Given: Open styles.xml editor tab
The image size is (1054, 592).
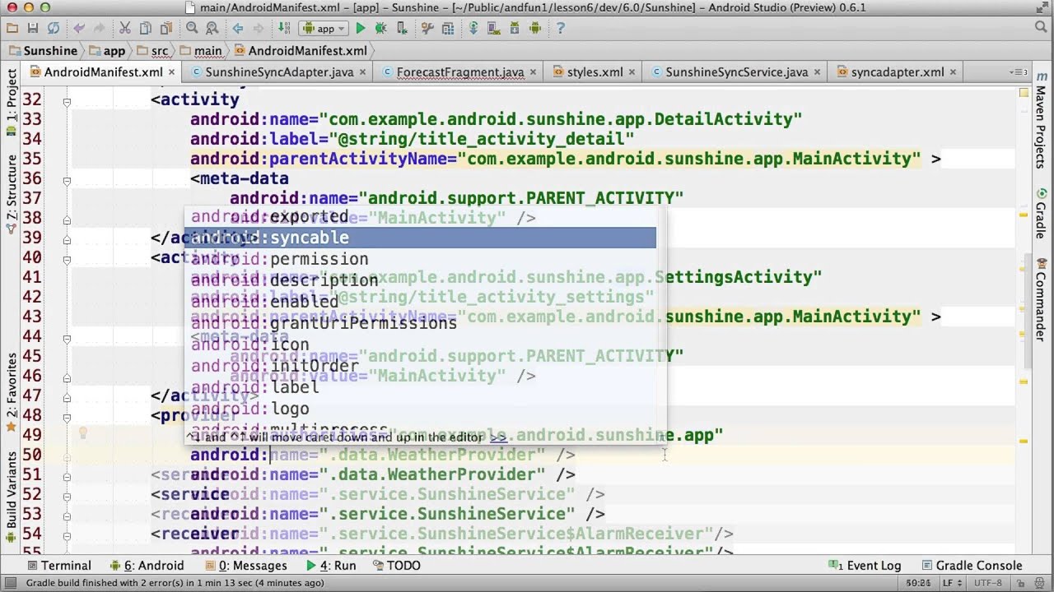Looking at the screenshot, I should point(595,72).
